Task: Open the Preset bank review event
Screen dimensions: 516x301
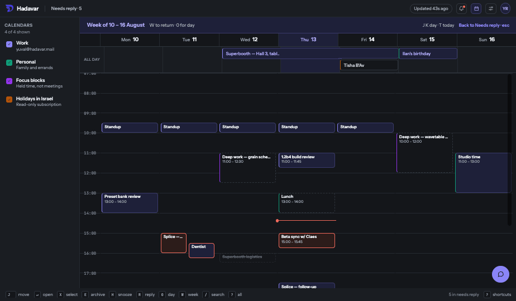Action: pyautogui.click(x=130, y=203)
